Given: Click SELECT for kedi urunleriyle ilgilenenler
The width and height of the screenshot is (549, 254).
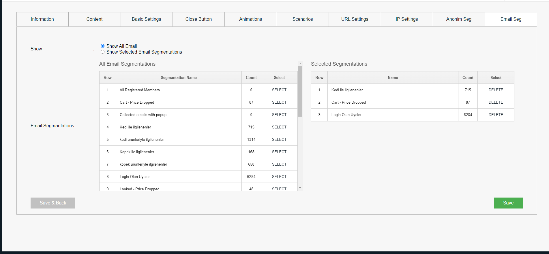Looking at the screenshot, I should point(279,139).
